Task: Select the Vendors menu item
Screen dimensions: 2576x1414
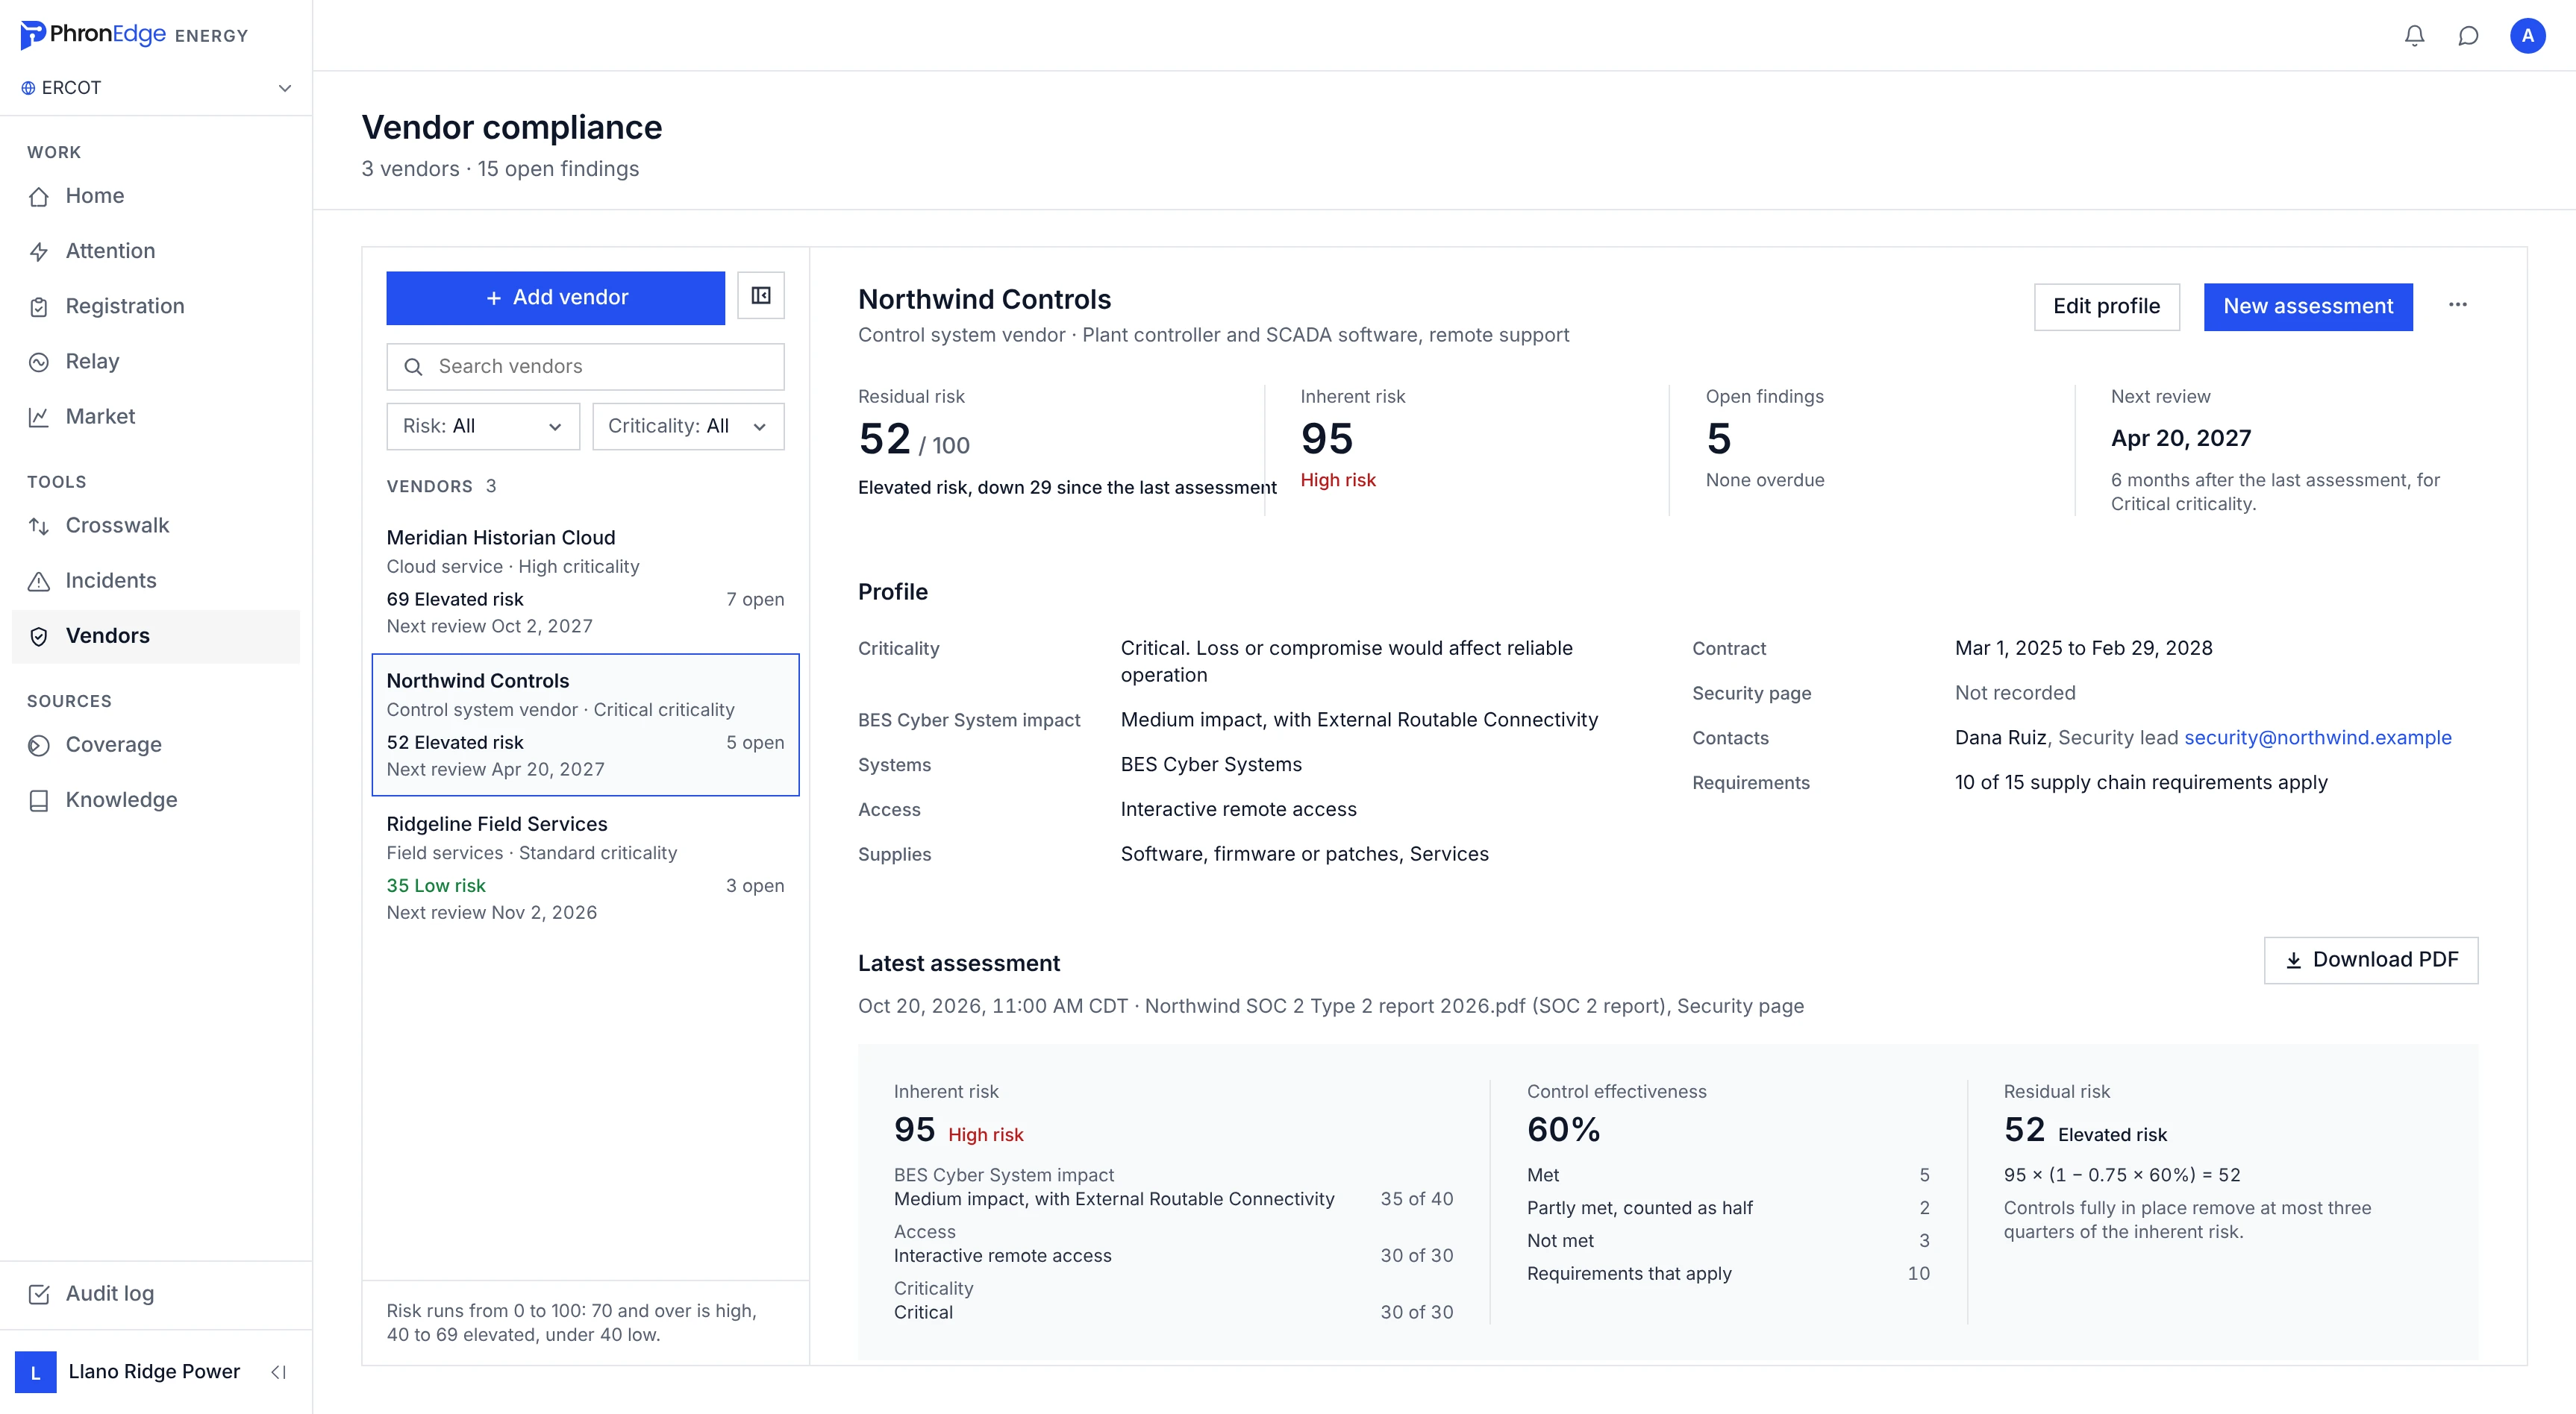Action: (x=156, y=637)
